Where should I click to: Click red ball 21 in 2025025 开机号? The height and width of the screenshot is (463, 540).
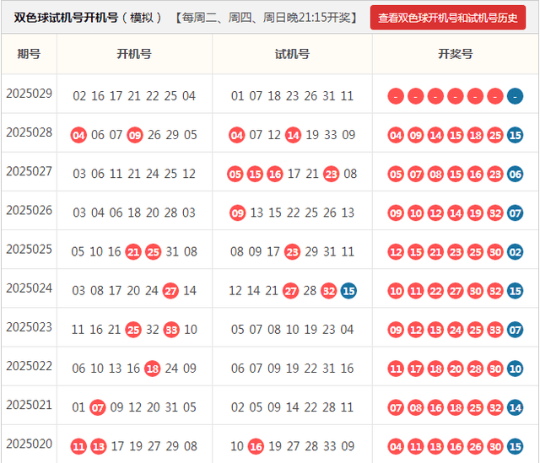(133, 251)
